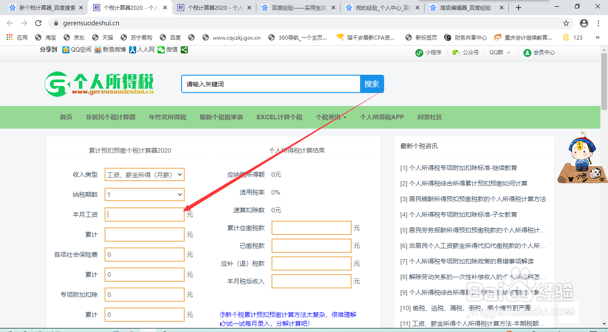Open article [7] 专项附加扣除政策的易错事项解读
Screen dimensions: 608x332
[467, 261]
